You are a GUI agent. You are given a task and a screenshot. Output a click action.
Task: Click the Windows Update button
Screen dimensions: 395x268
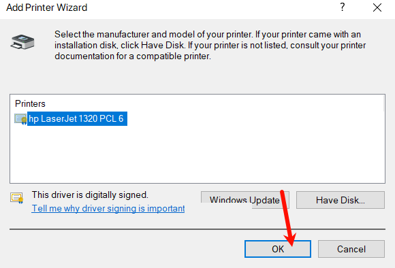coord(245,200)
